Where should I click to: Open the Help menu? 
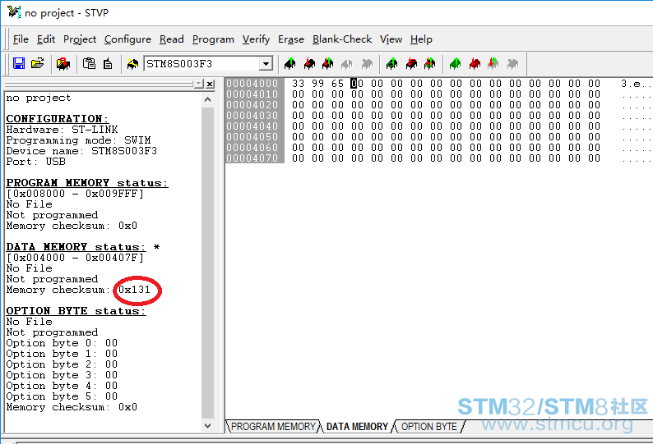pyautogui.click(x=421, y=39)
